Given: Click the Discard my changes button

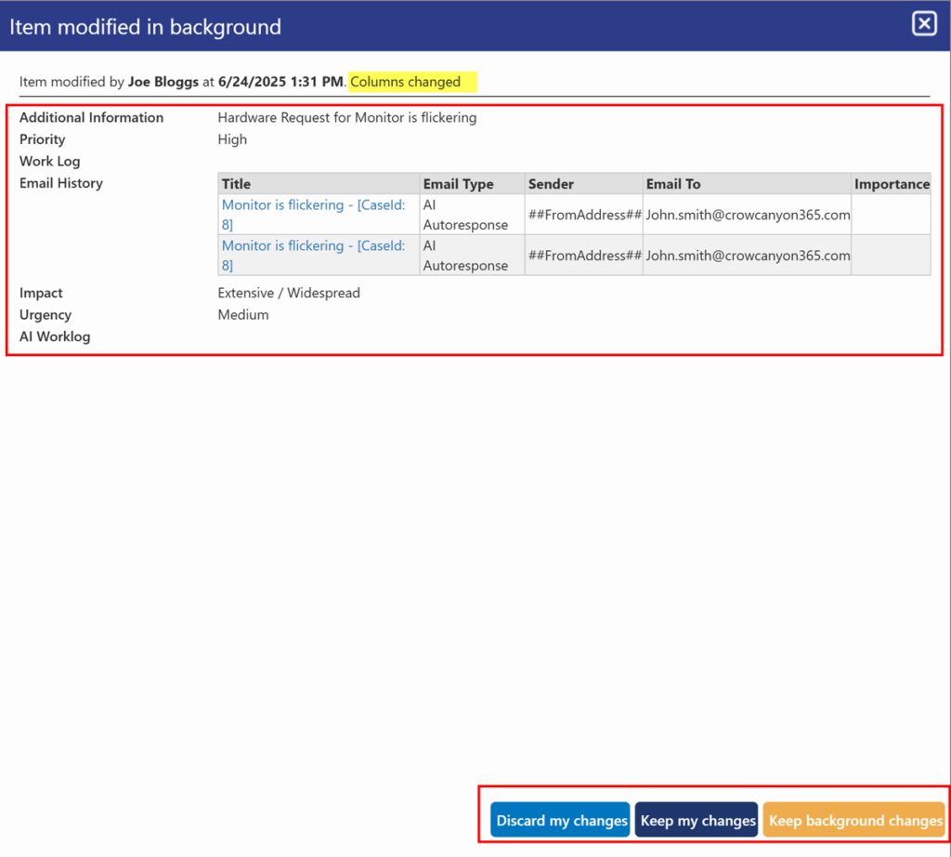Looking at the screenshot, I should pyautogui.click(x=560, y=820).
